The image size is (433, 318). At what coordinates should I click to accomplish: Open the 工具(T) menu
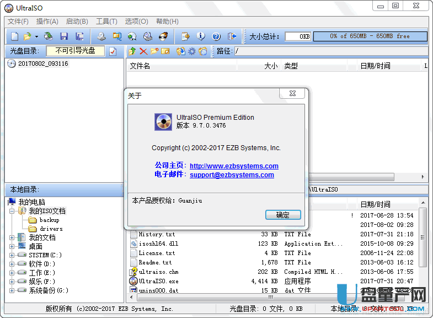pos(106,22)
